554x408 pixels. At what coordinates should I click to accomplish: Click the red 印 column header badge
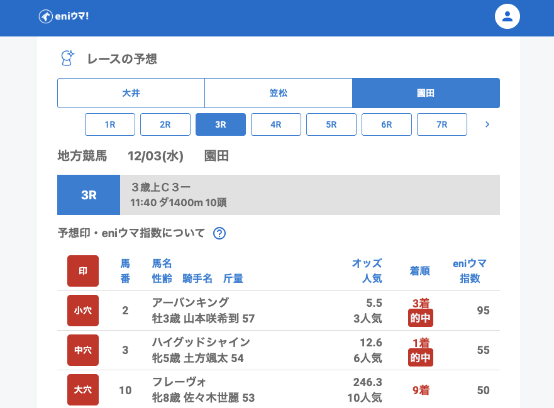coord(83,271)
